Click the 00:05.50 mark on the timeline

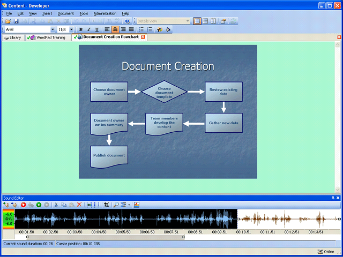pyautogui.click(x=123, y=232)
